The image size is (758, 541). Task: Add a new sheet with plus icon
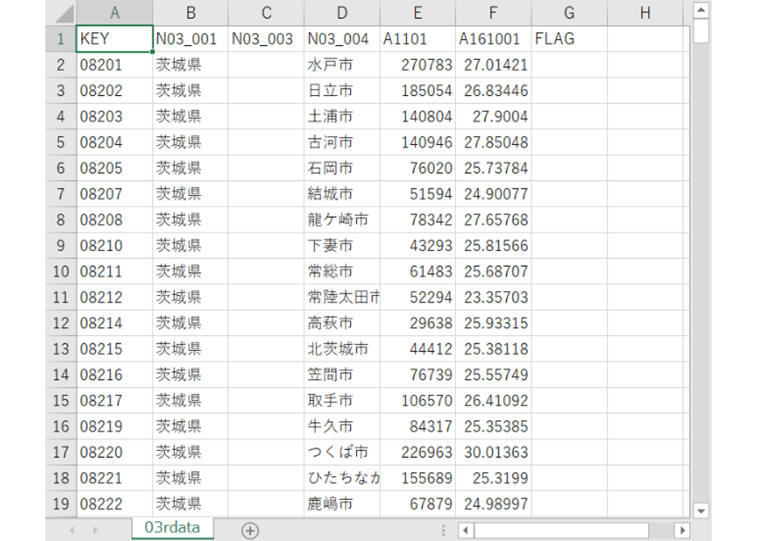pyautogui.click(x=250, y=530)
